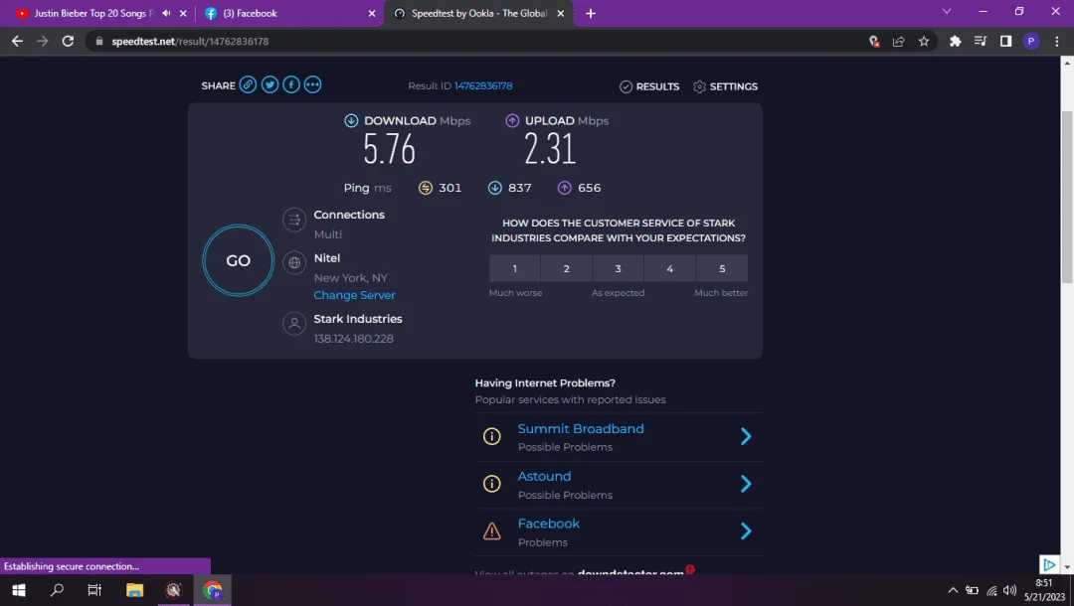Click the download arrow icon beside DOWNLOAD
Image resolution: width=1074 pixels, height=606 pixels.
[351, 120]
